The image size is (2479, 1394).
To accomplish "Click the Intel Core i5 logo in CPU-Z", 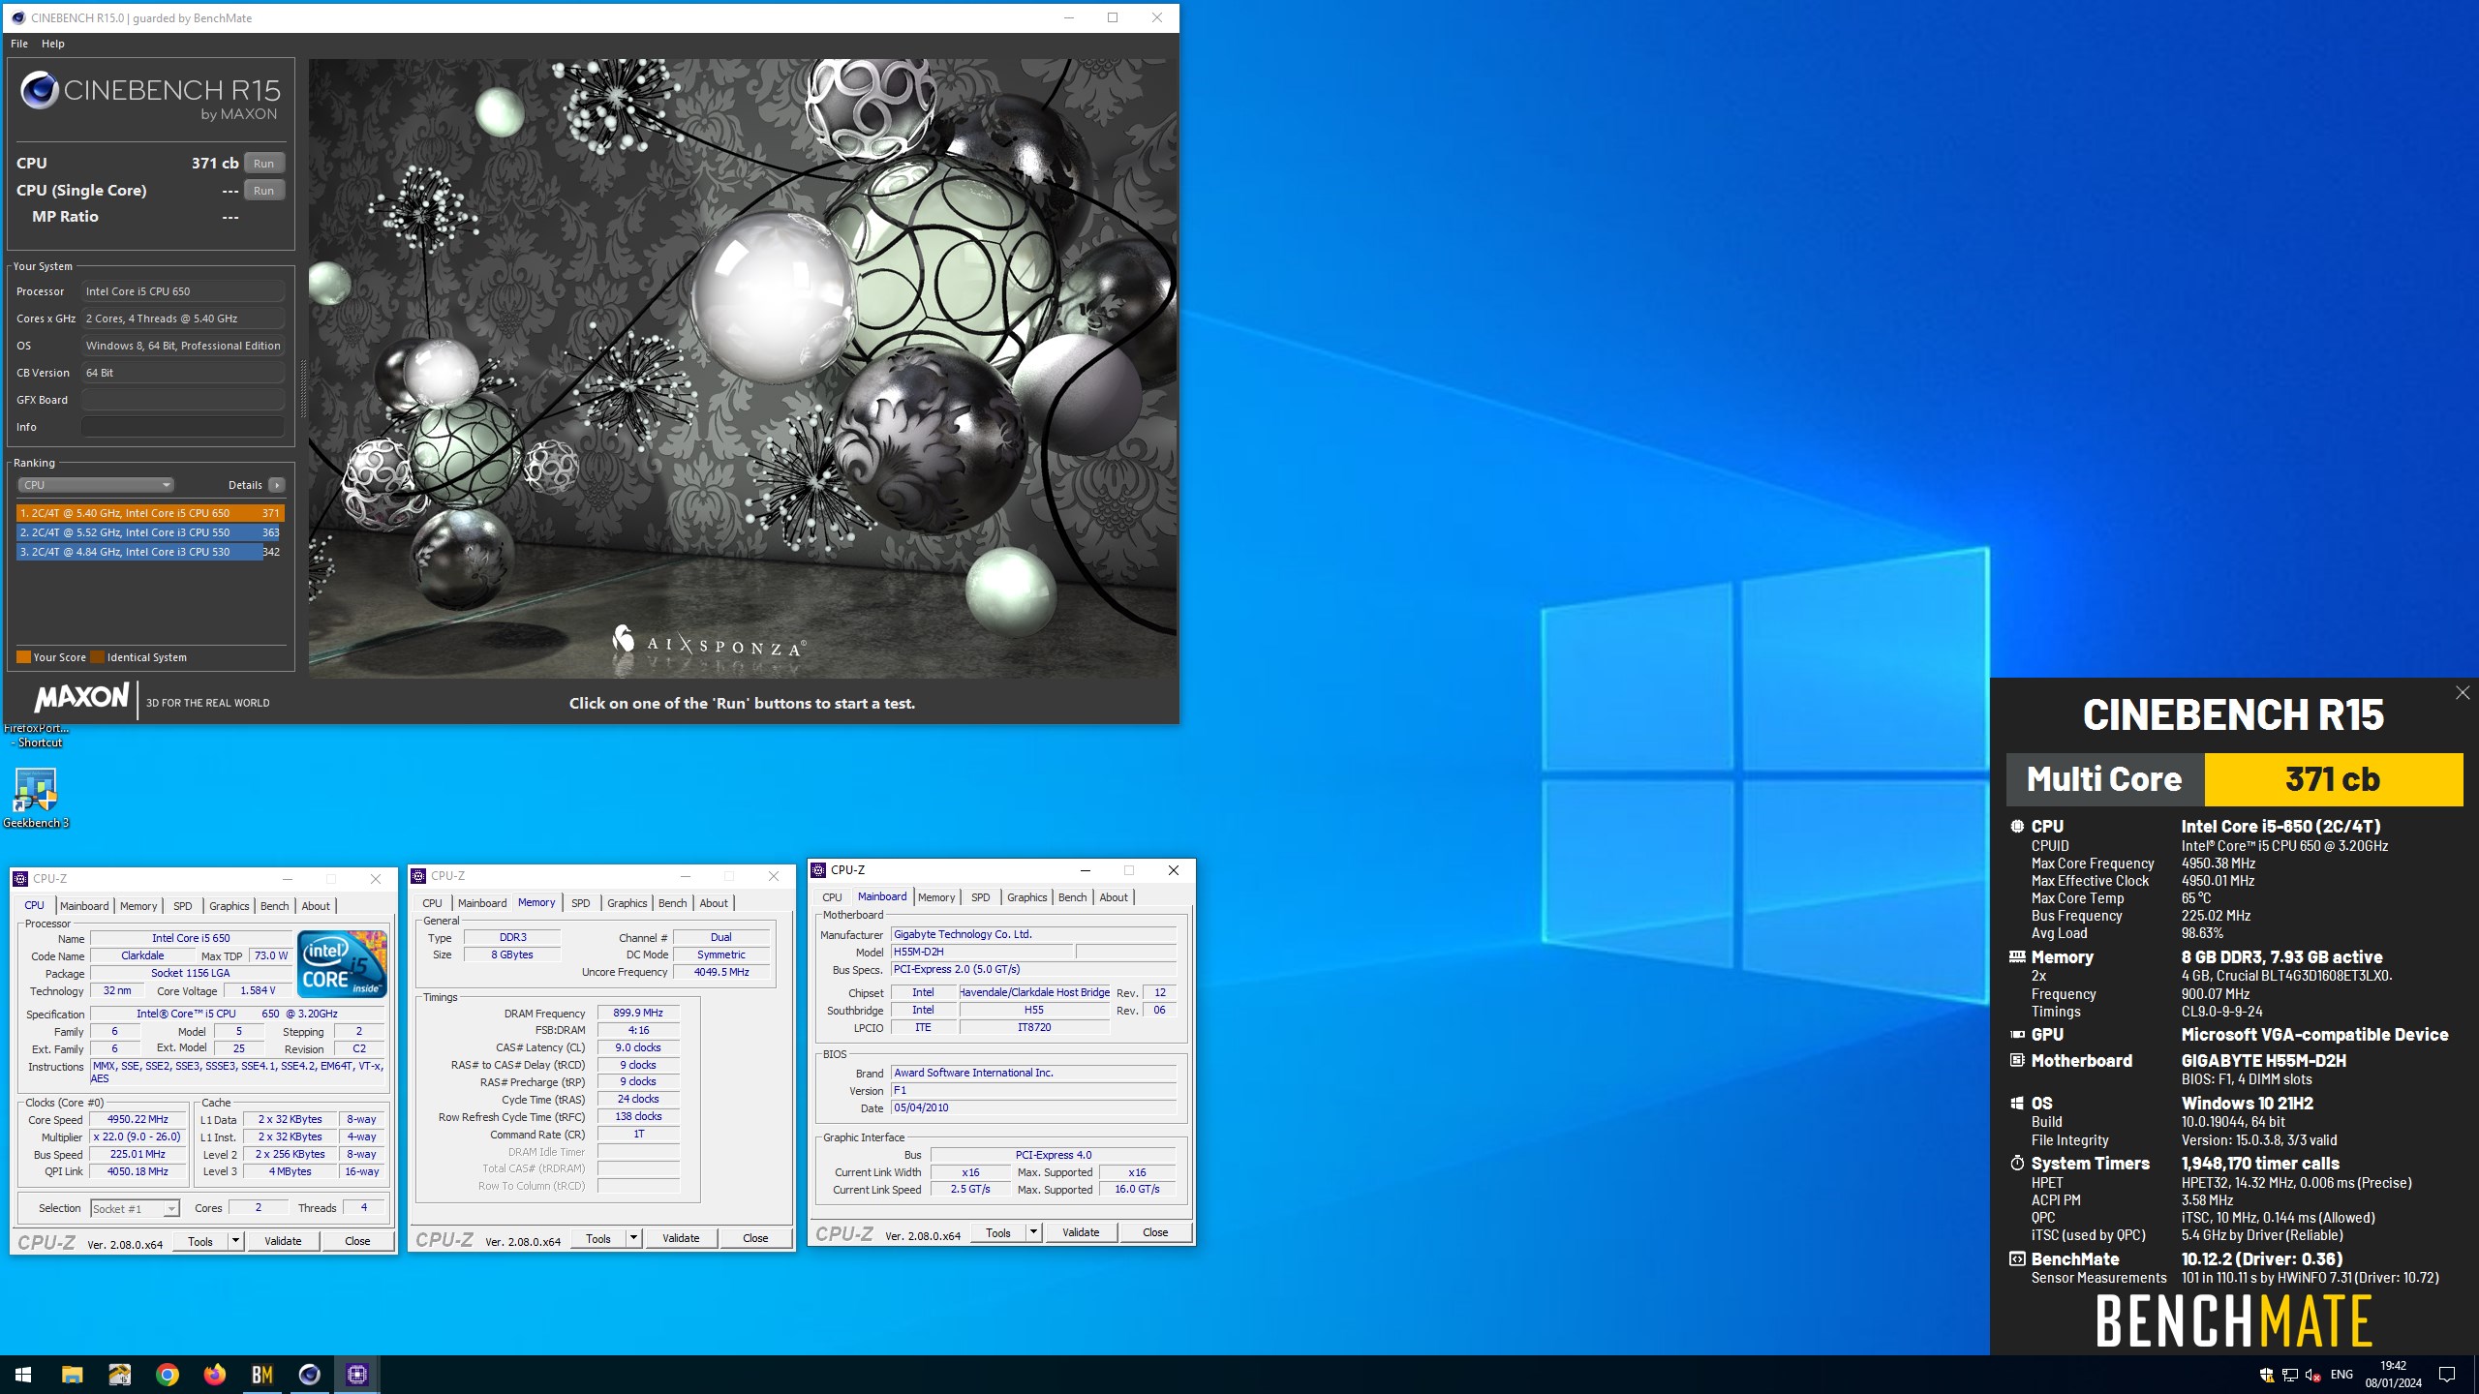I will tap(342, 964).
